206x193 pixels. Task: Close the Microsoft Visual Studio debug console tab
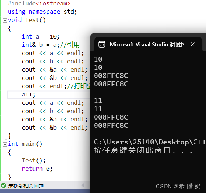pos(193,44)
